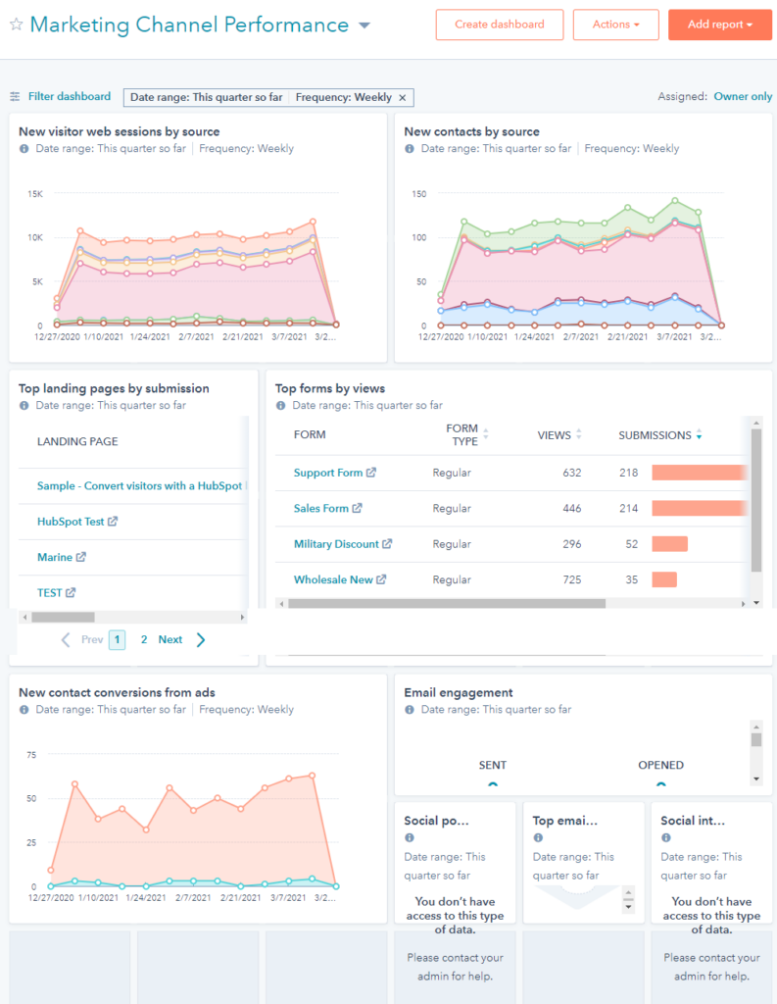Click info icon on Social po... report
The image size is (777, 1004).
tap(410, 837)
